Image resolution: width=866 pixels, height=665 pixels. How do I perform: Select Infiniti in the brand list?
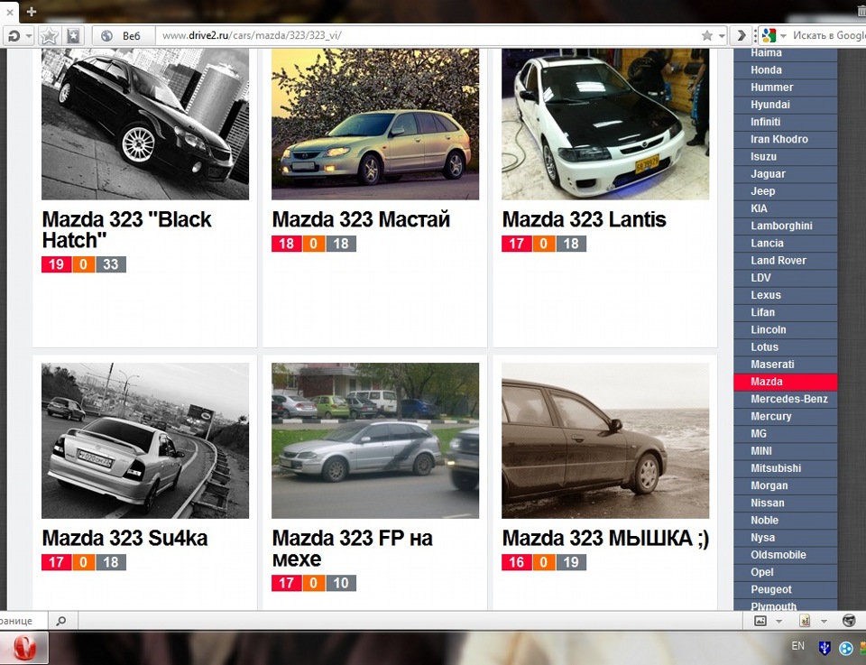pos(786,122)
